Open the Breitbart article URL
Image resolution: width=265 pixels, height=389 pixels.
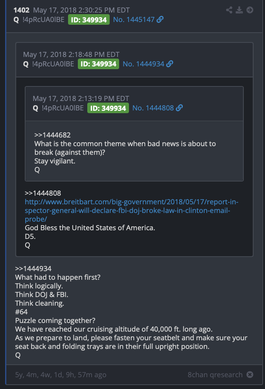(x=131, y=210)
